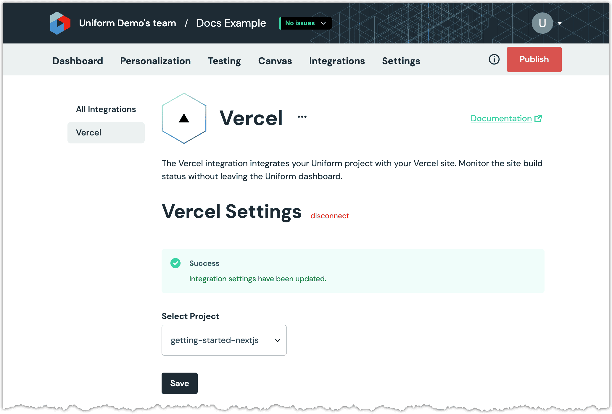Open the info circle icon
Screen dimensions: 612x414
(x=494, y=59)
